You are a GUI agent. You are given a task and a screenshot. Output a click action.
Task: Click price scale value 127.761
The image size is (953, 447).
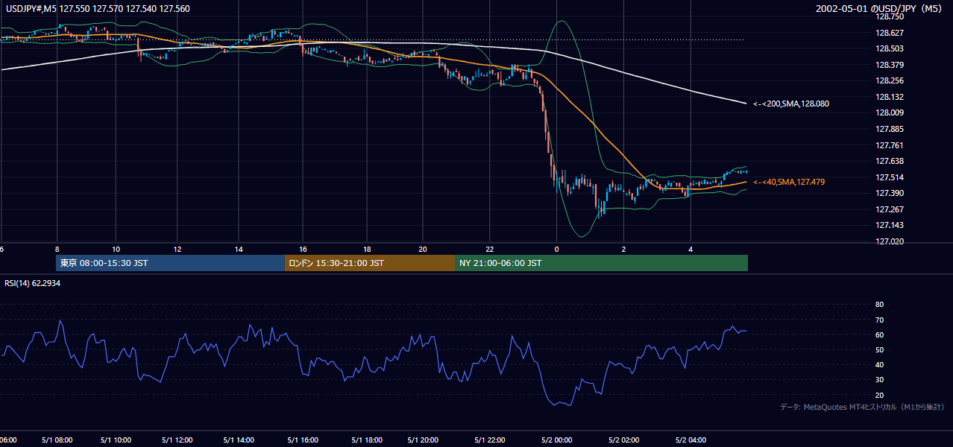coord(890,145)
